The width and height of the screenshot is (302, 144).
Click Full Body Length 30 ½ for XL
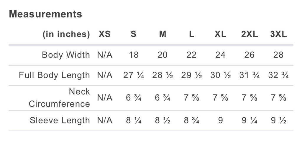pos(220,75)
